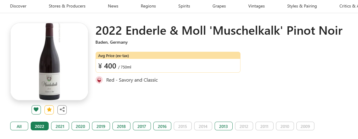Click the green heart favorite icon
358x139 pixels.
(36, 110)
